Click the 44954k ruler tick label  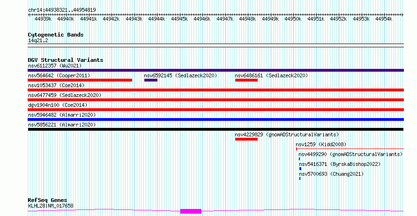click(x=384, y=19)
